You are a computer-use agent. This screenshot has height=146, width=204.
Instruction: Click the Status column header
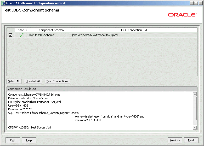pos(22,30)
